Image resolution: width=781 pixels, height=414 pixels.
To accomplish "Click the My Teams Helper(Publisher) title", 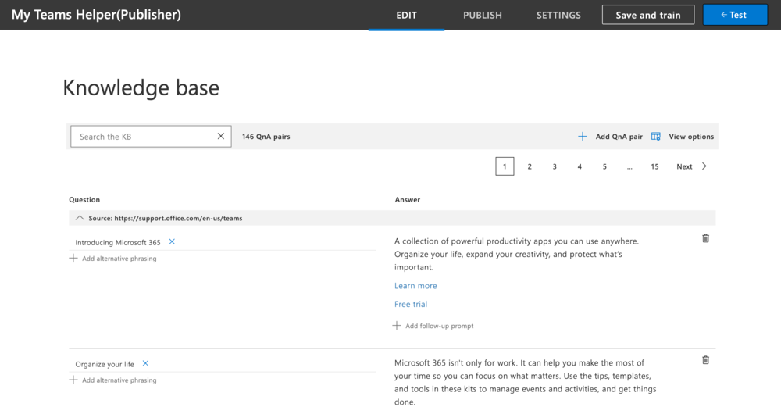I will (x=96, y=14).
